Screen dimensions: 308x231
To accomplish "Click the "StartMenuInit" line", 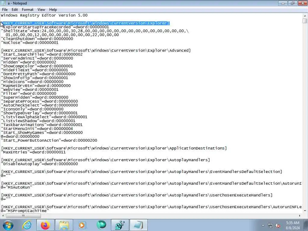I will (37, 129).
